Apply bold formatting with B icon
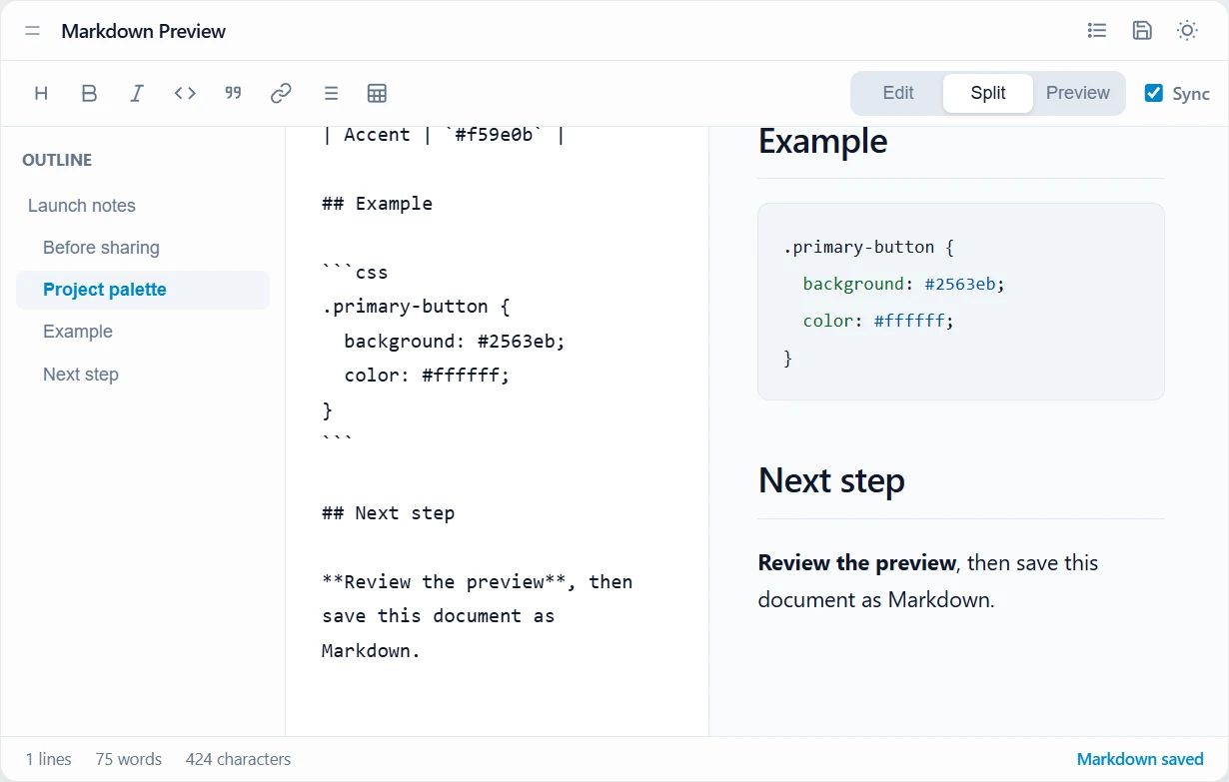The image size is (1229, 782). (89, 93)
